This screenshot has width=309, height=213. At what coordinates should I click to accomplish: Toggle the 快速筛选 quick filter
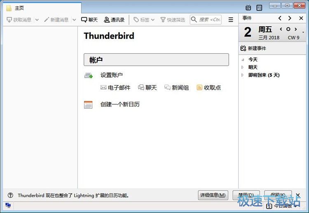click(173, 20)
